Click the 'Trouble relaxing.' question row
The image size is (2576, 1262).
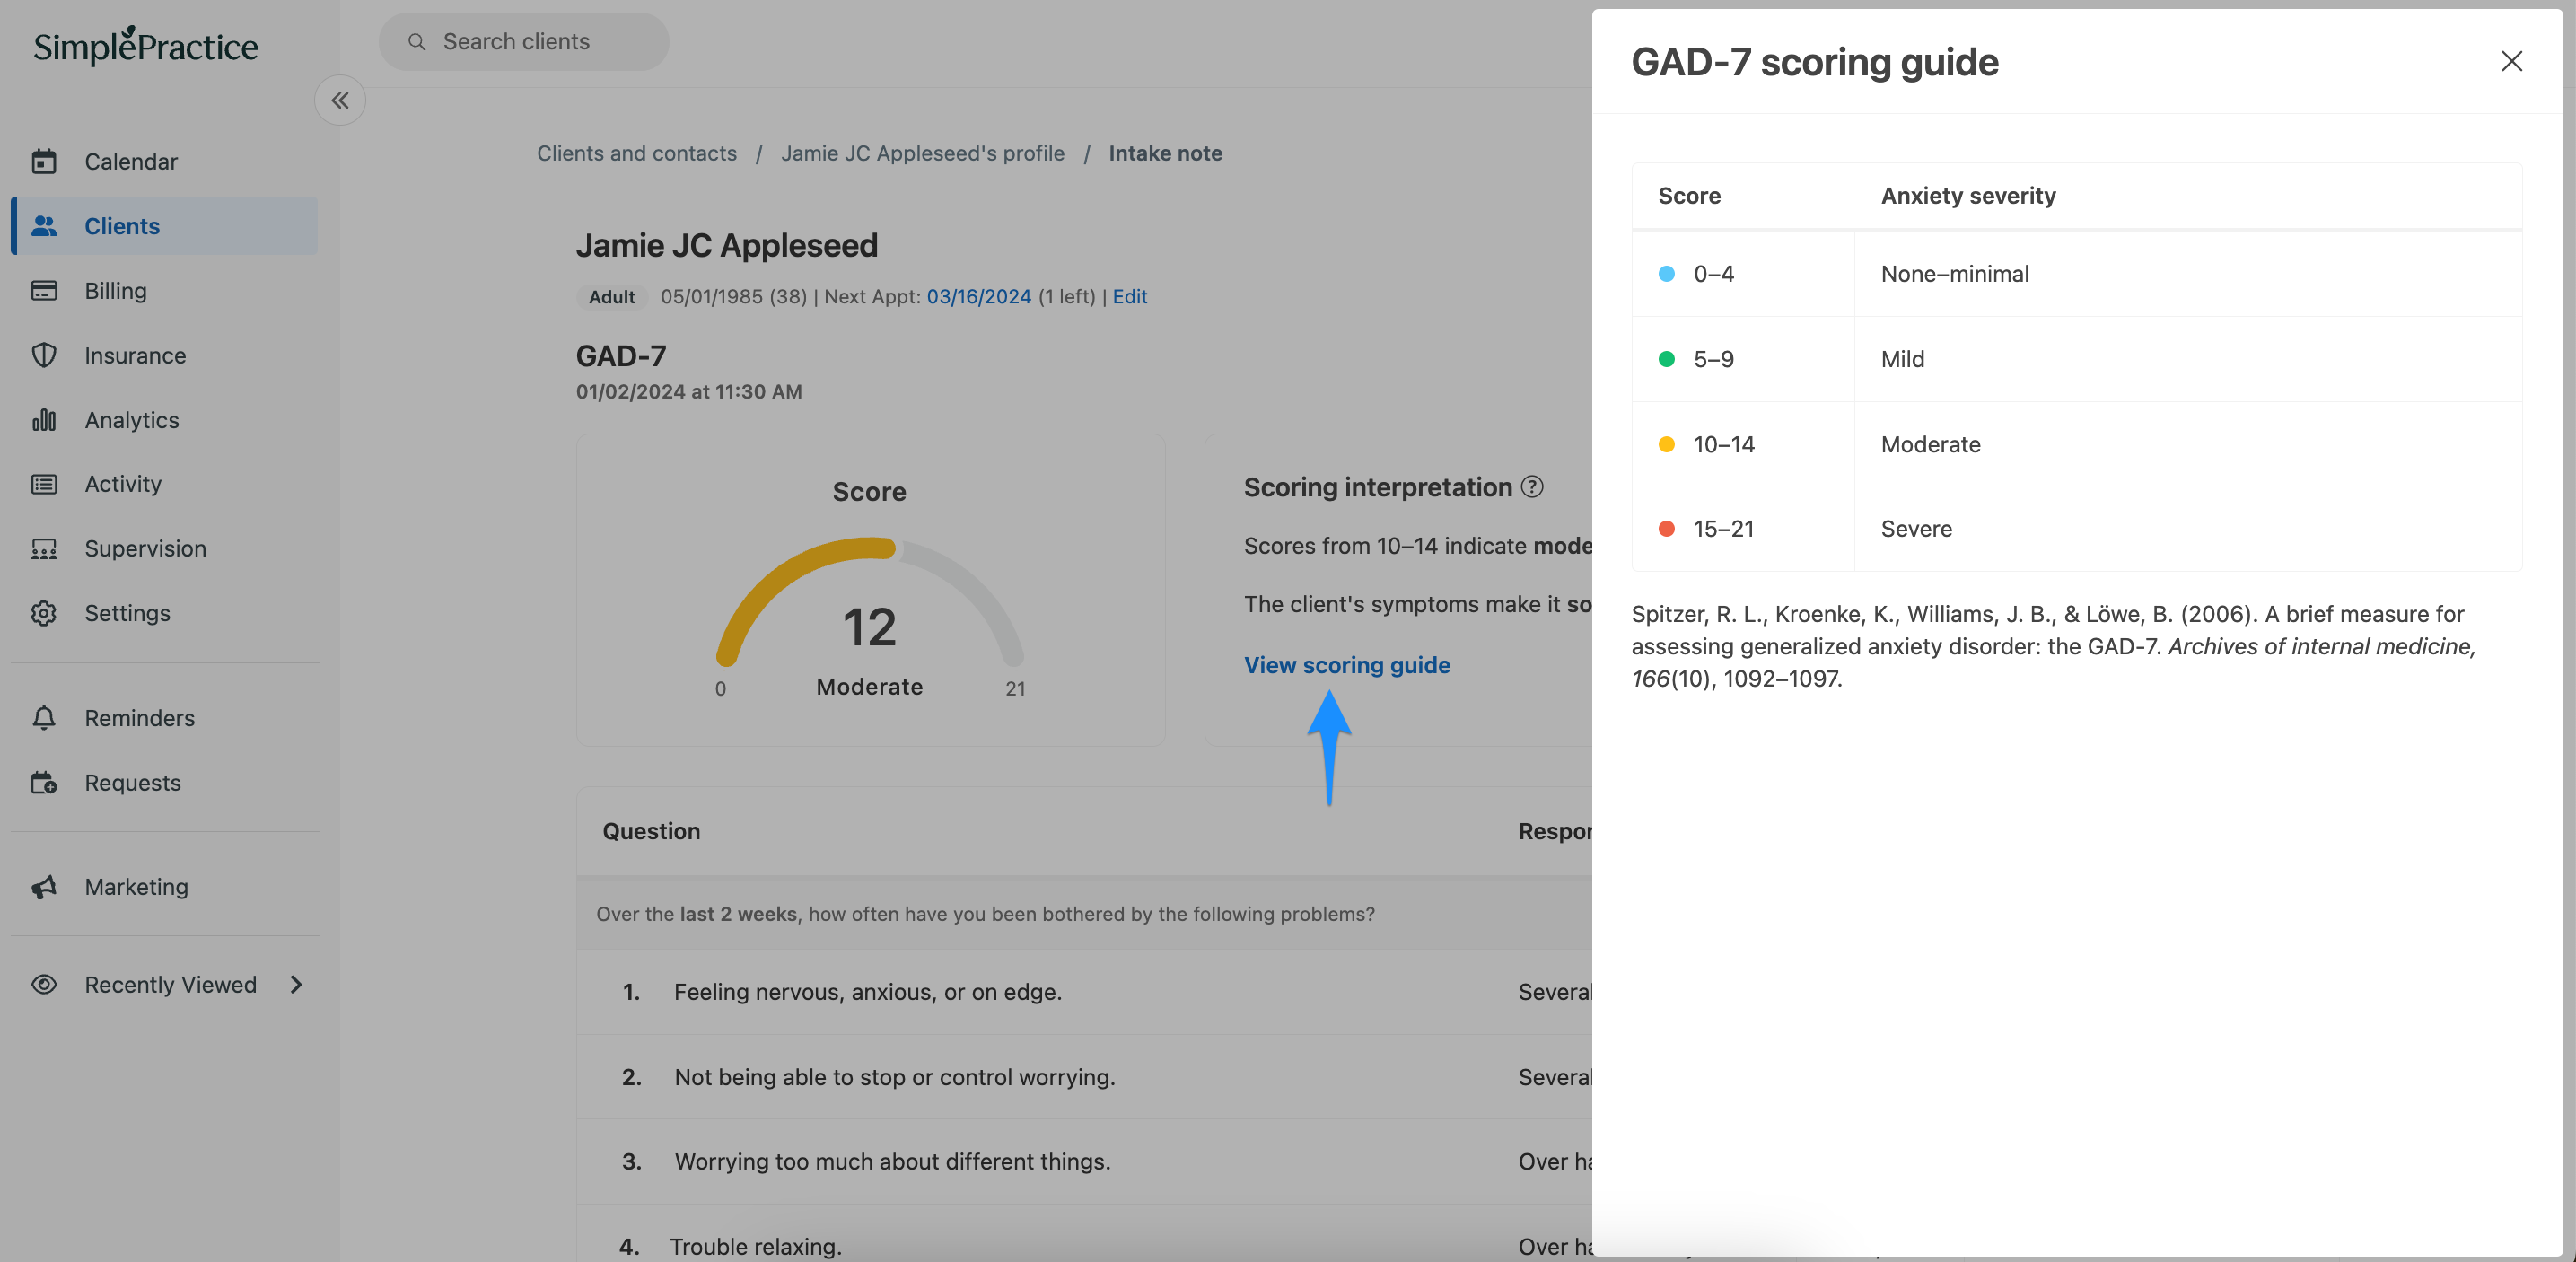pos(1084,1234)
